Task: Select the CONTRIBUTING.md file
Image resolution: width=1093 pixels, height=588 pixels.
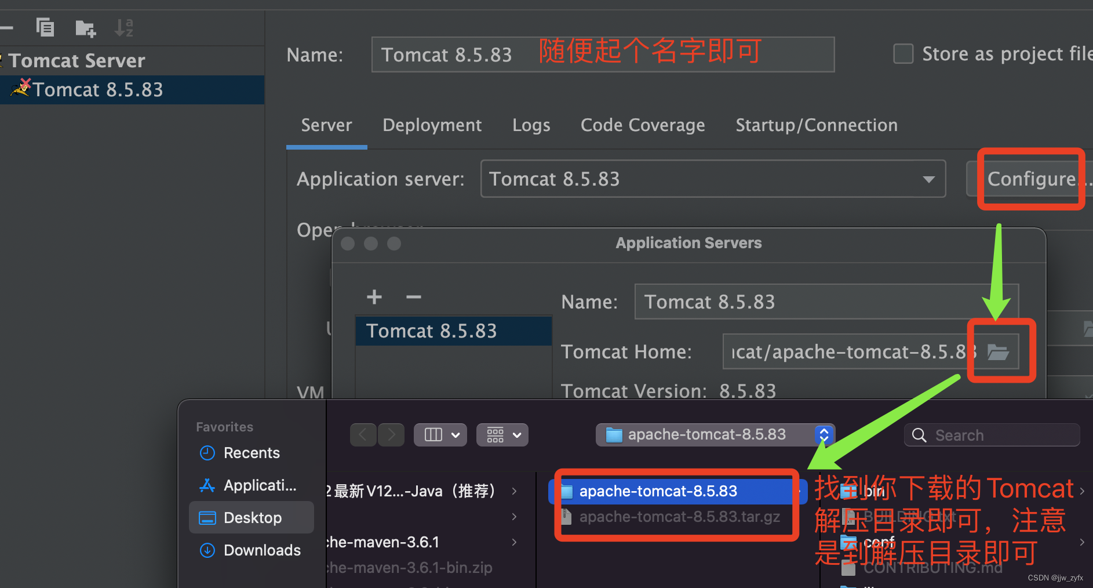Action: [933, 568]
